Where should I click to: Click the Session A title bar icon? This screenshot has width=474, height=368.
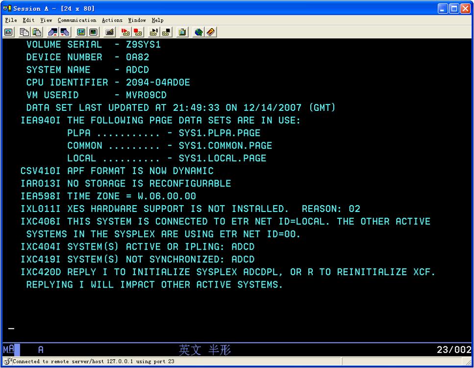(7, 8)
